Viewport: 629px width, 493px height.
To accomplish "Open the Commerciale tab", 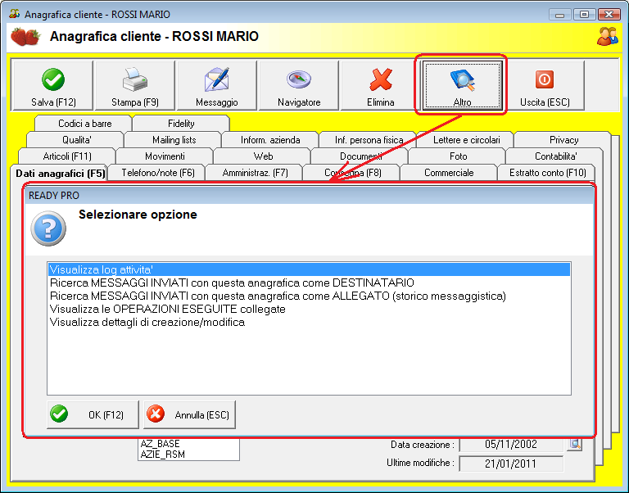I will 449,173.
